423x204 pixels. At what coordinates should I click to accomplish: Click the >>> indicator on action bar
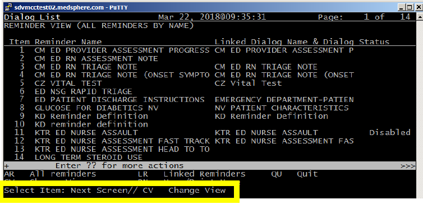(408, 166)
